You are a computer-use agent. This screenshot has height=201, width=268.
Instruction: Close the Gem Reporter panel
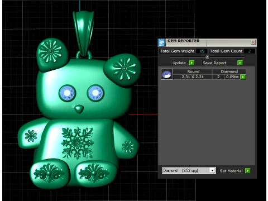[253, 42]
